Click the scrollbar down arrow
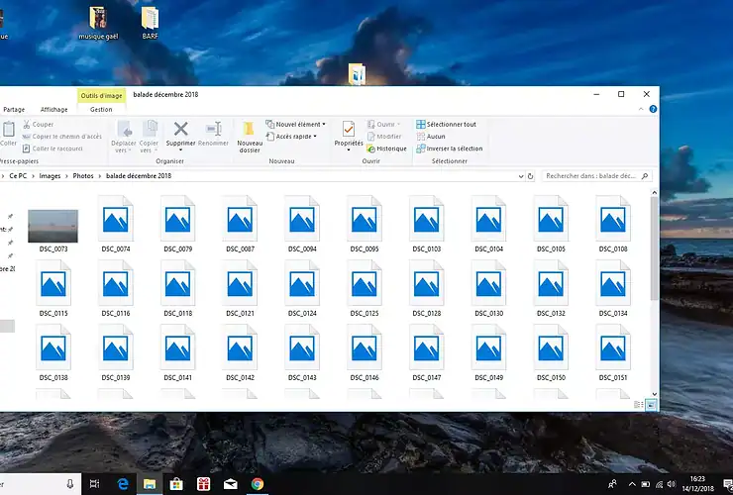The width and height of the screenshot is (733, 495). [654, 394]
